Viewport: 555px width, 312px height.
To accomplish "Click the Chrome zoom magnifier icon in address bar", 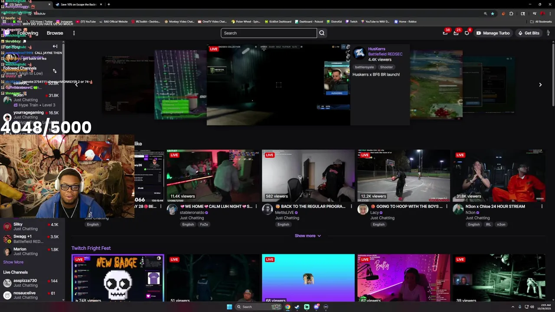I will 486,13.
